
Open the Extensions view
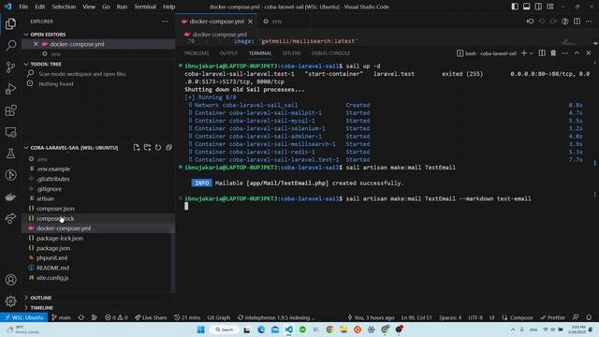pos(10,110)
